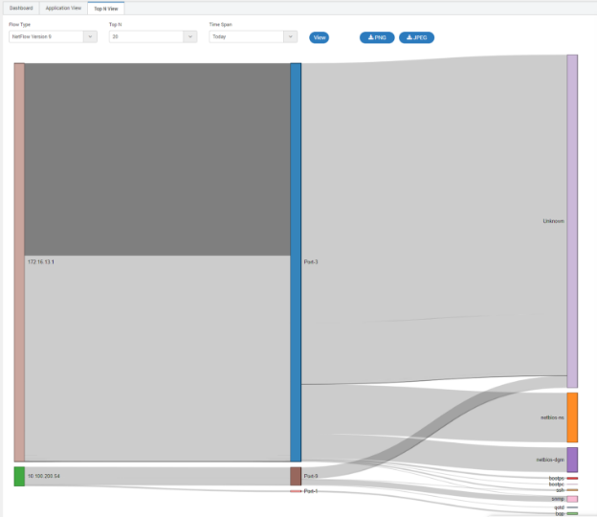
Task: Switch to the Dashboard tab
Action: click(21, 8)
